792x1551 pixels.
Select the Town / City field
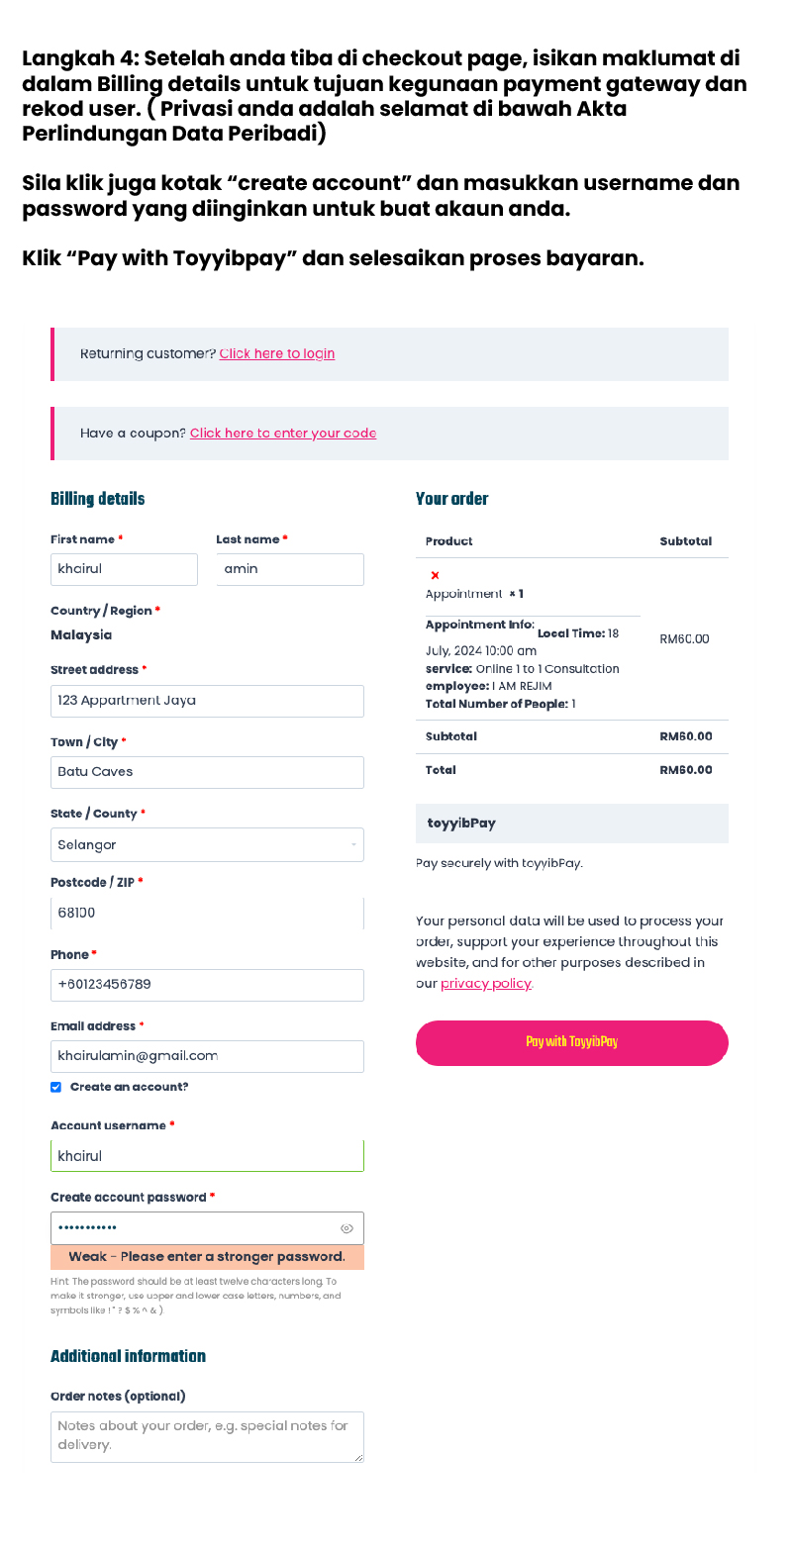point(207,772)
